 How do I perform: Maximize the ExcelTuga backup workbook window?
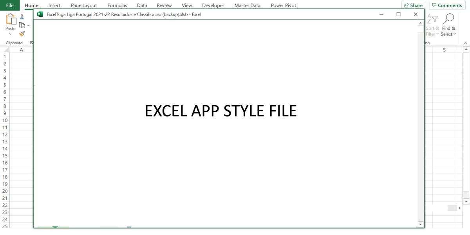click(398, 14)
